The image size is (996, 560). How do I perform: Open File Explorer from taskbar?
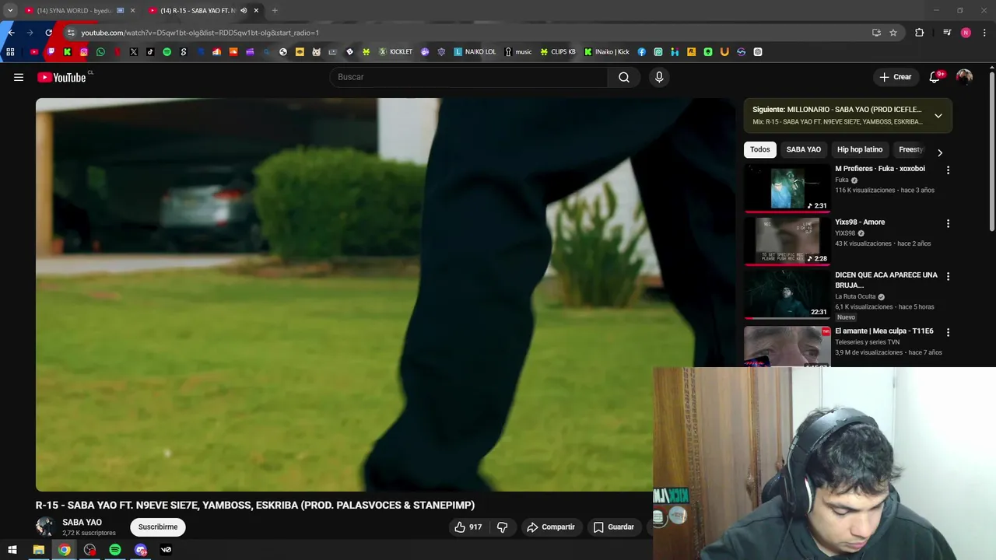coord(38,550)
